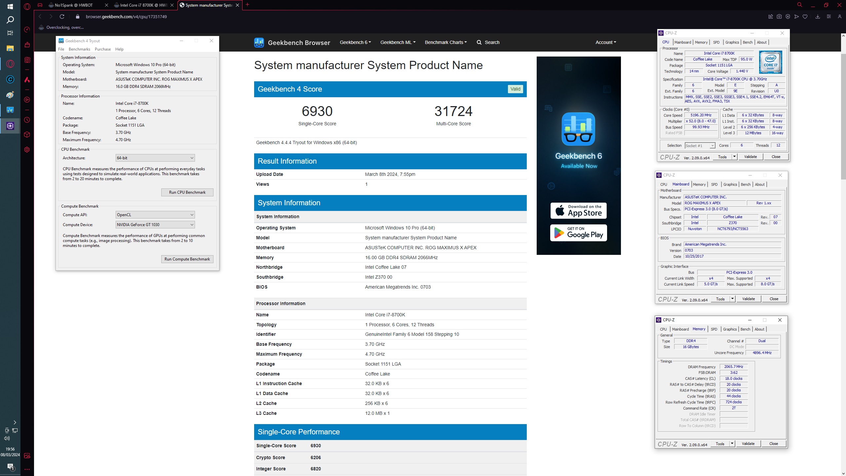The width and height of the screenshot is (846, 476).
Task: Click the Overclocking bookmark in bookmarks bar
Action: pos(61,27)
